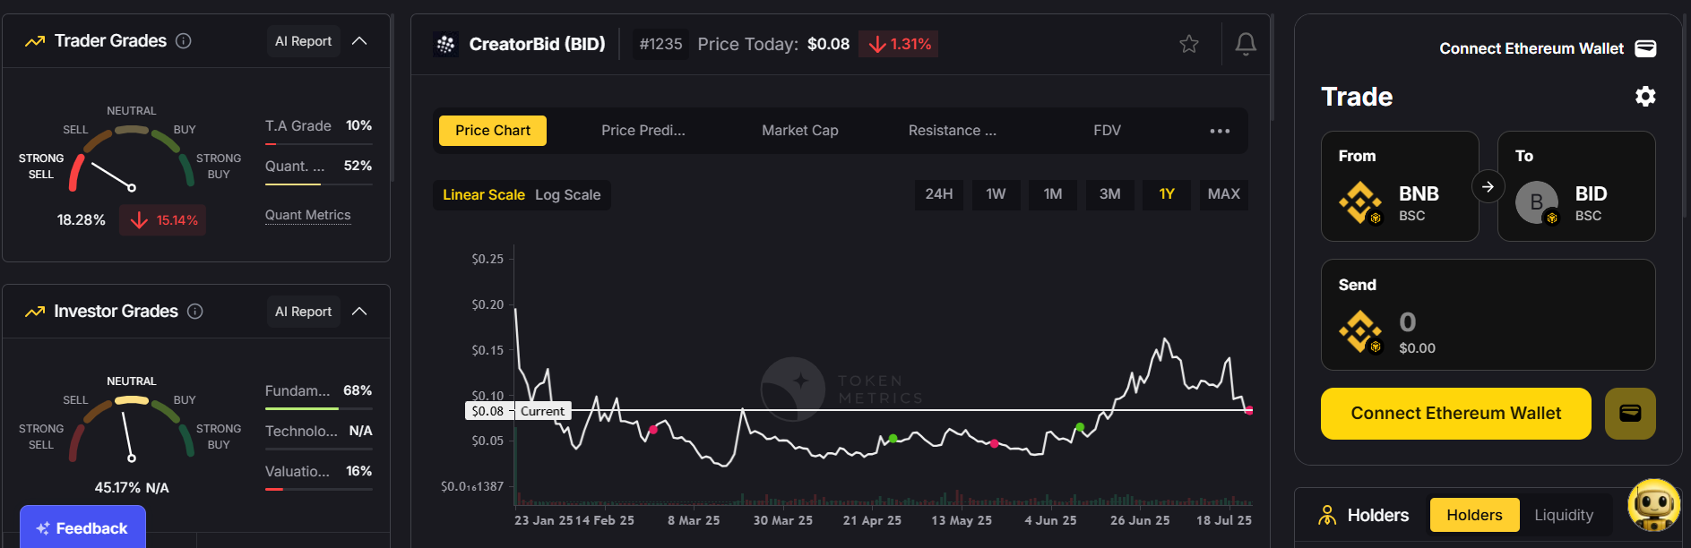Click the BNB coin icon in From box
Screen dimensions: 1691x548
click(1361, 203)
